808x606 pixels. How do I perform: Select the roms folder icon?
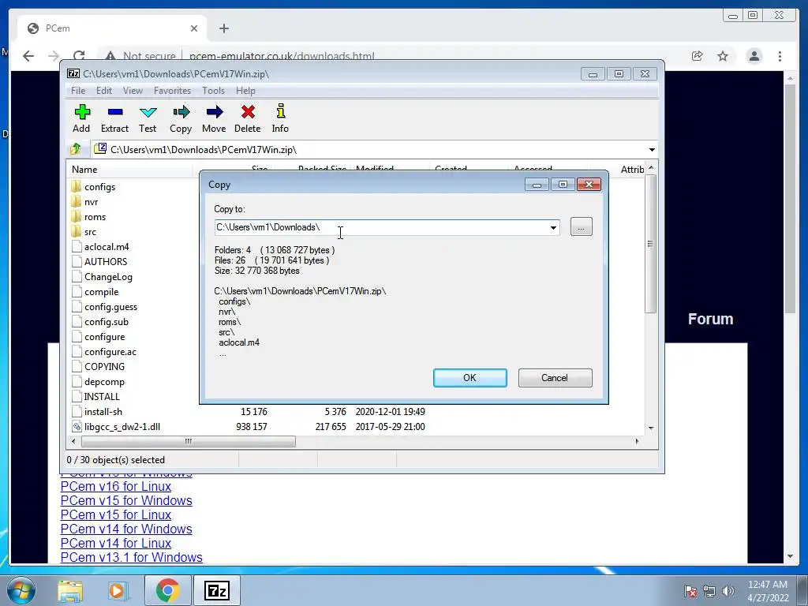pos(77,216)
